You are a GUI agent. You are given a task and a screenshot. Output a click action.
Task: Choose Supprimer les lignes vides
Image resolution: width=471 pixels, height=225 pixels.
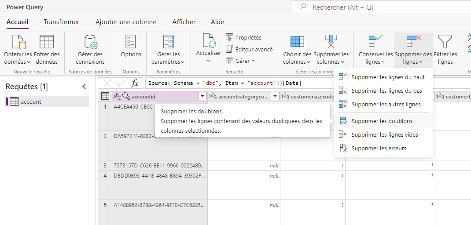383,135
